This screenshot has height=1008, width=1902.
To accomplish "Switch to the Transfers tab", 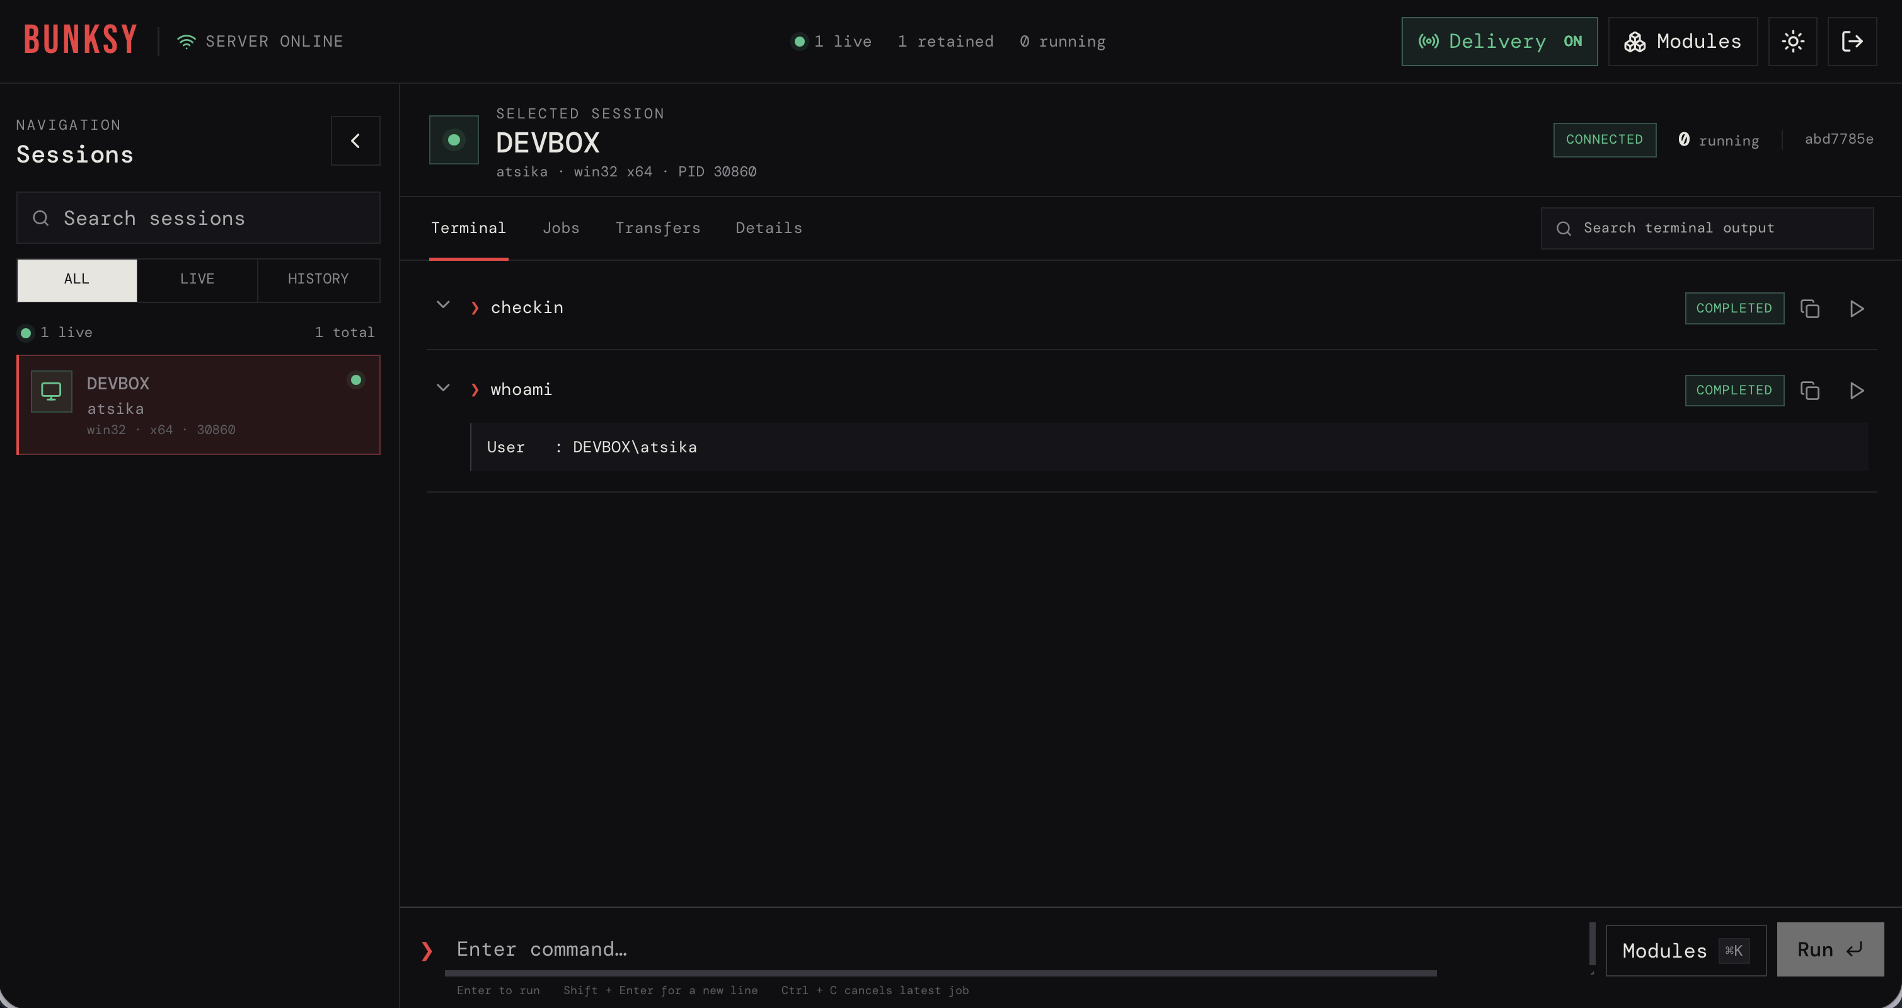I will 657,228.
